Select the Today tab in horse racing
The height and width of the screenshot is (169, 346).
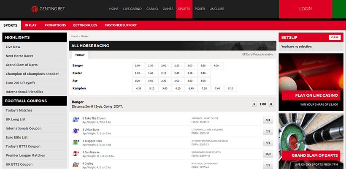[80, 55]
